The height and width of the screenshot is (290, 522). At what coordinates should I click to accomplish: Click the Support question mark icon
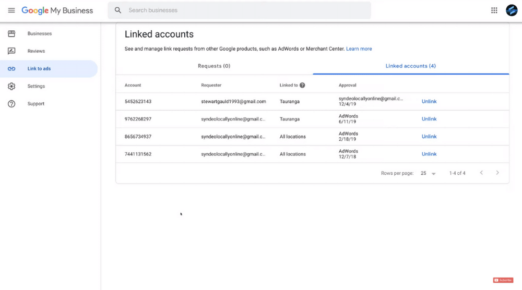pyautogui.click(x=11, y=104)
